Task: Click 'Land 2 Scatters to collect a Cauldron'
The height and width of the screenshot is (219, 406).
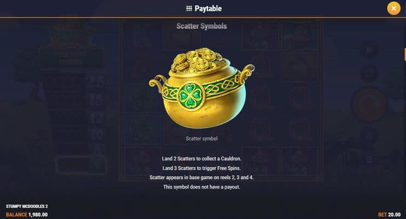Action: pos(202,159)
